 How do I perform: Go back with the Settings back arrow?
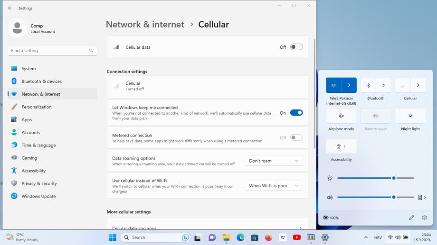point(10,8)
